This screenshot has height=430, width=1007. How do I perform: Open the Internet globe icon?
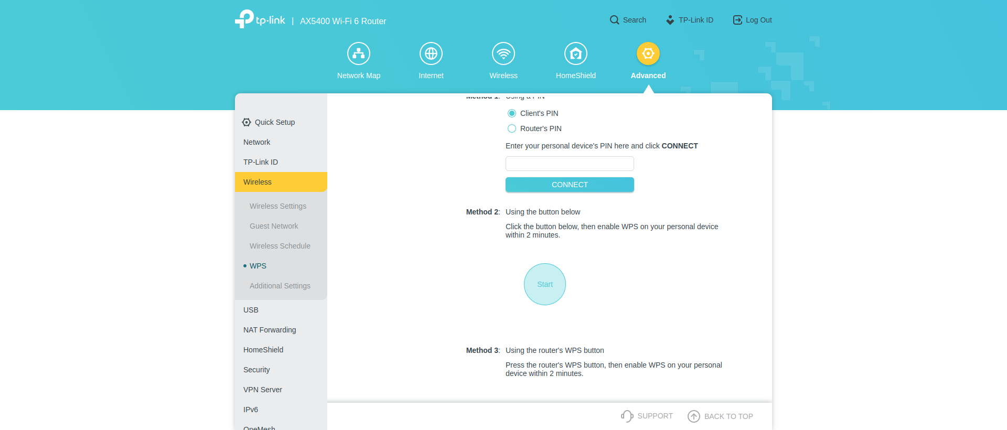[431, 53]
